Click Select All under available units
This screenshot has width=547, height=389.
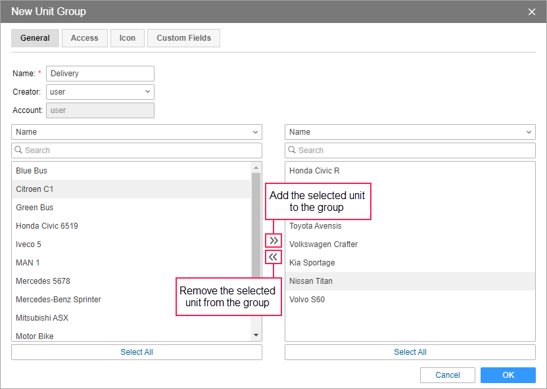click(137, 352)
